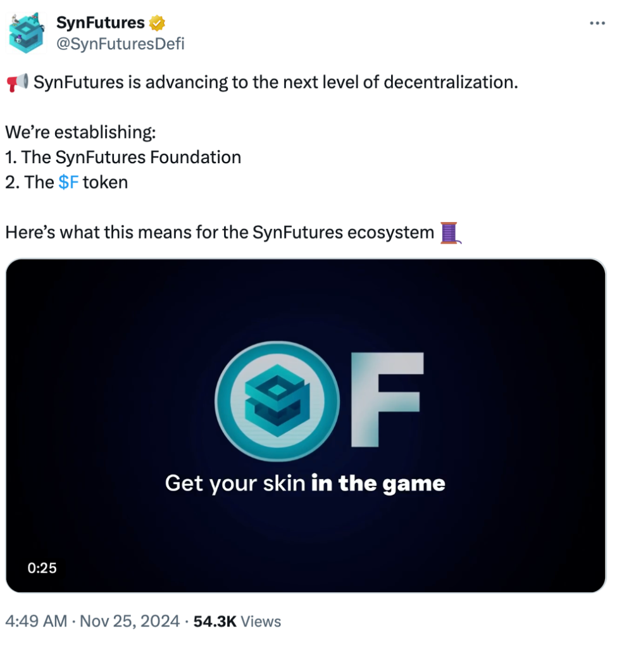Open the SynFutures display name link
This screenshot has height=648, width=617.
(101, 23)
